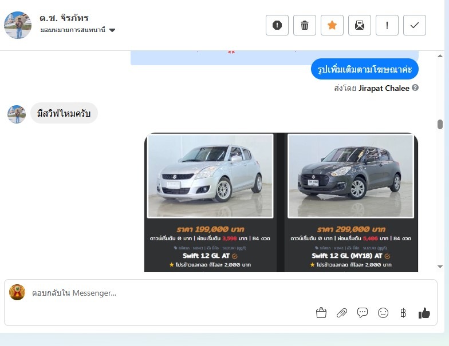Open emoji picker smiley icon

click(x=383, y=313)
